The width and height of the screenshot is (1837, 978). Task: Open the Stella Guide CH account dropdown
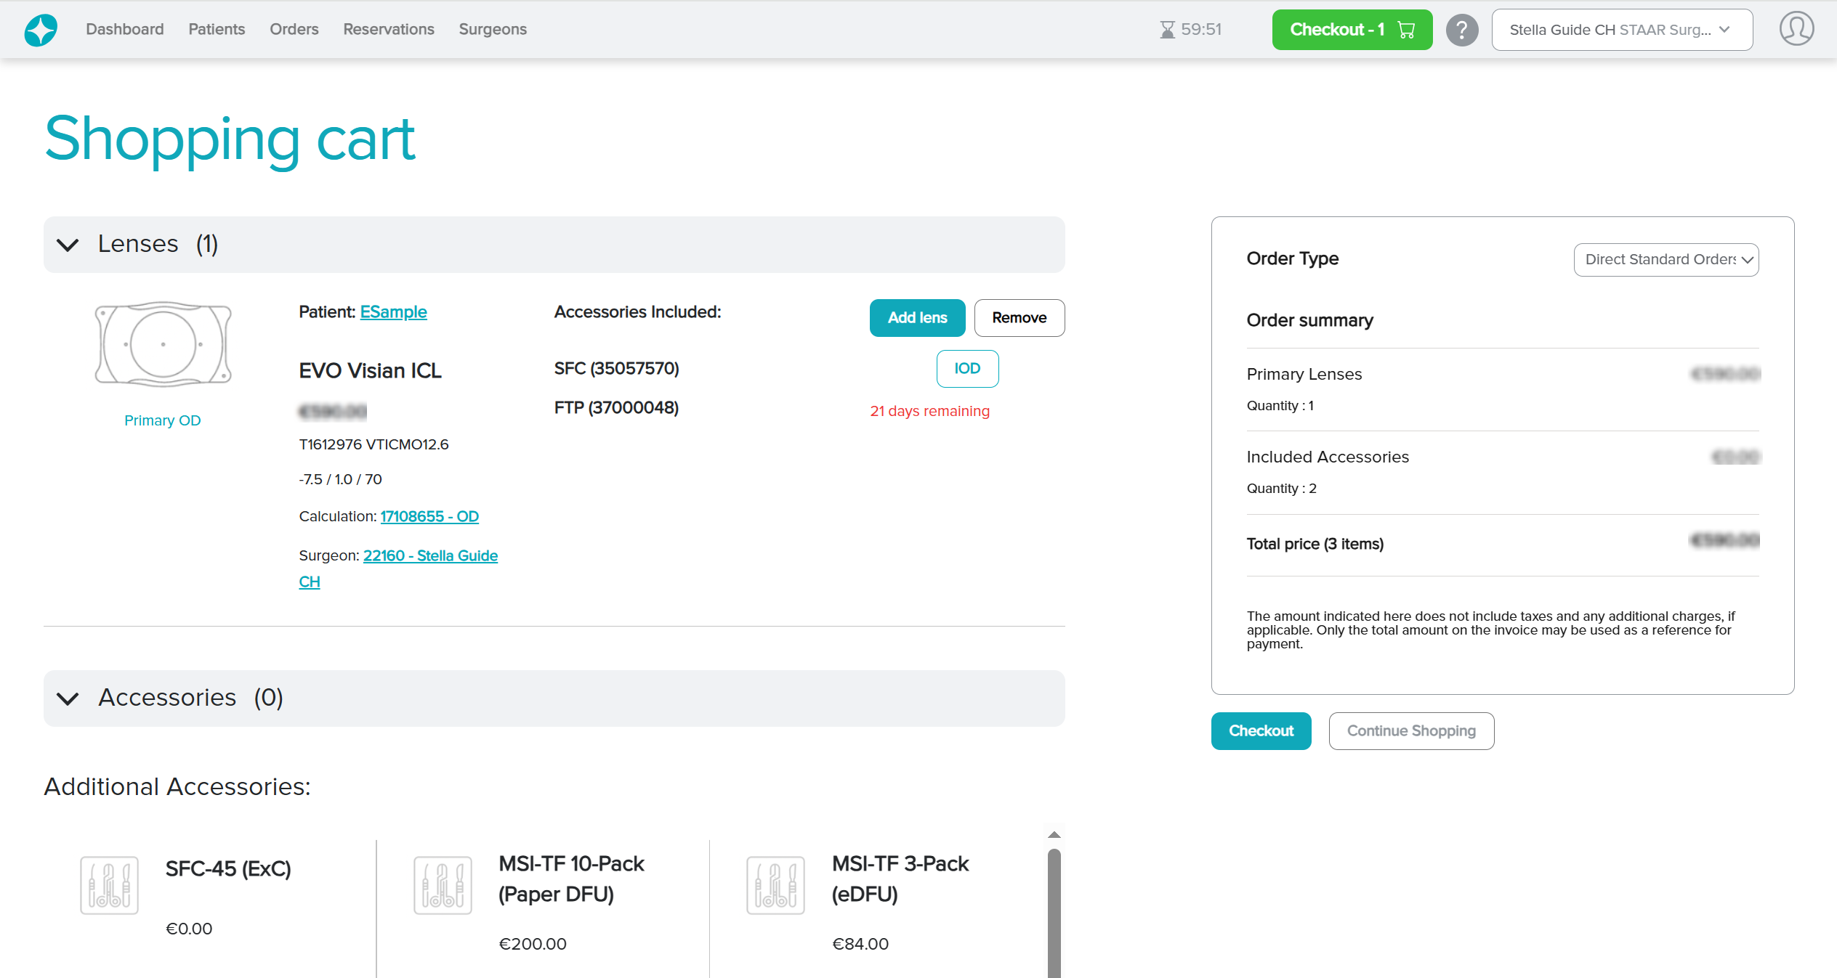[1621, 30]
